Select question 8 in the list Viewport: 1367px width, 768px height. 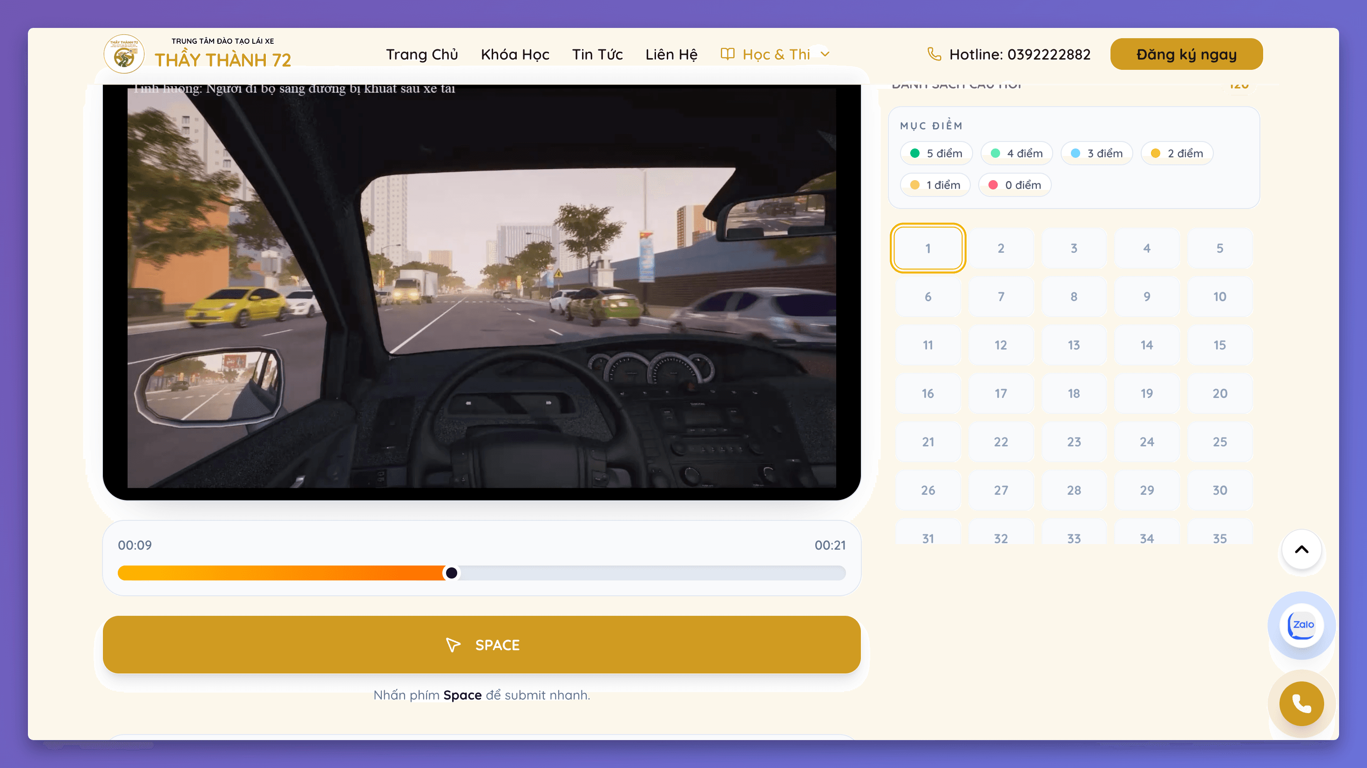1074,296
